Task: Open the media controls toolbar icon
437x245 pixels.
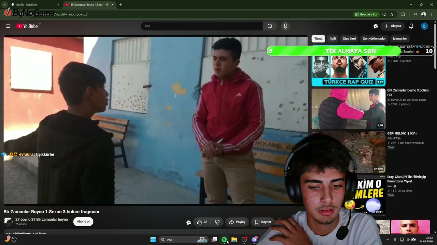Action: (x=415, y=14)
